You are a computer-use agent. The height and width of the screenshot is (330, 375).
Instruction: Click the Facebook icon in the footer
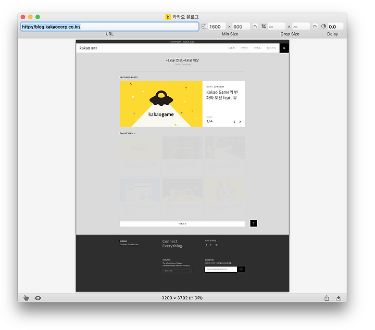tap(211, 245)
